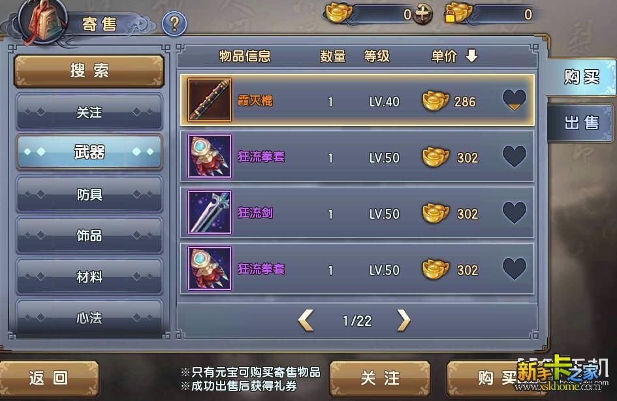Go to next page with right chevron
The height and width of the screenshot is (401, 617).
[x=403, y=320]
